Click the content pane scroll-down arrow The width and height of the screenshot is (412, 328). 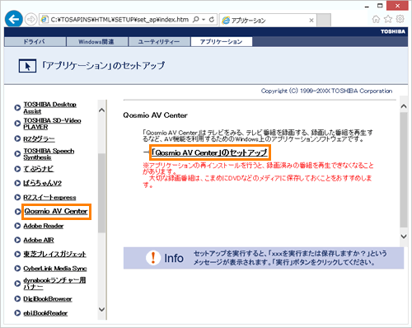404,237
